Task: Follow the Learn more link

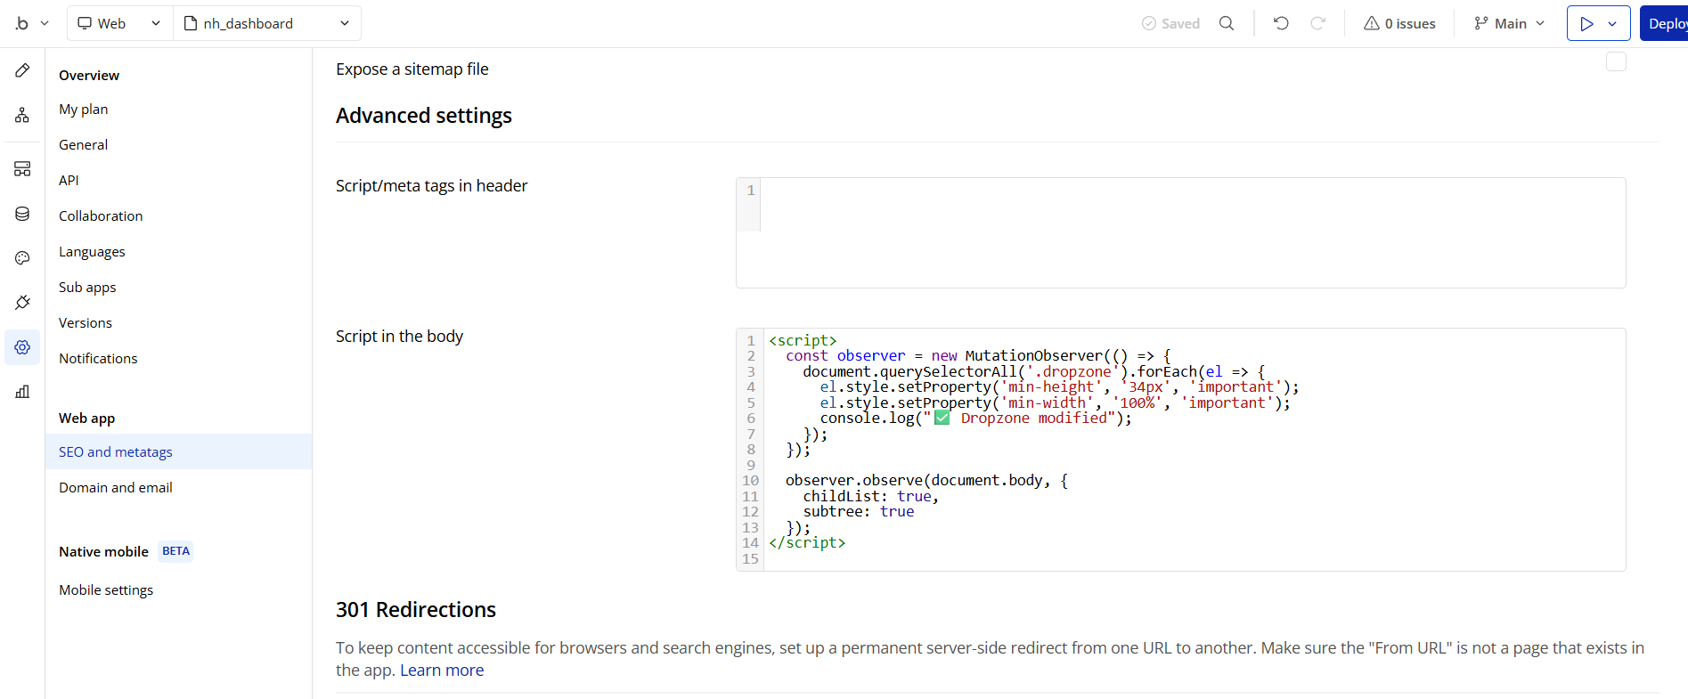Action: click(442, 671)
